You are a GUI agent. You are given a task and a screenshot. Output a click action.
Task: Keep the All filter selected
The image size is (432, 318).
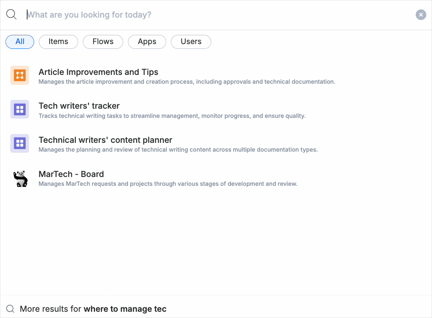coord(19,42)
